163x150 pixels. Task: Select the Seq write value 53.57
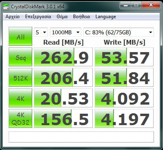click(x=124, y=57)
